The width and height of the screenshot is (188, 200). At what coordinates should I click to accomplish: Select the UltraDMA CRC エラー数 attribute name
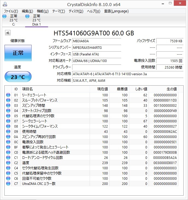pyautogui.click(x=39, y=184)
